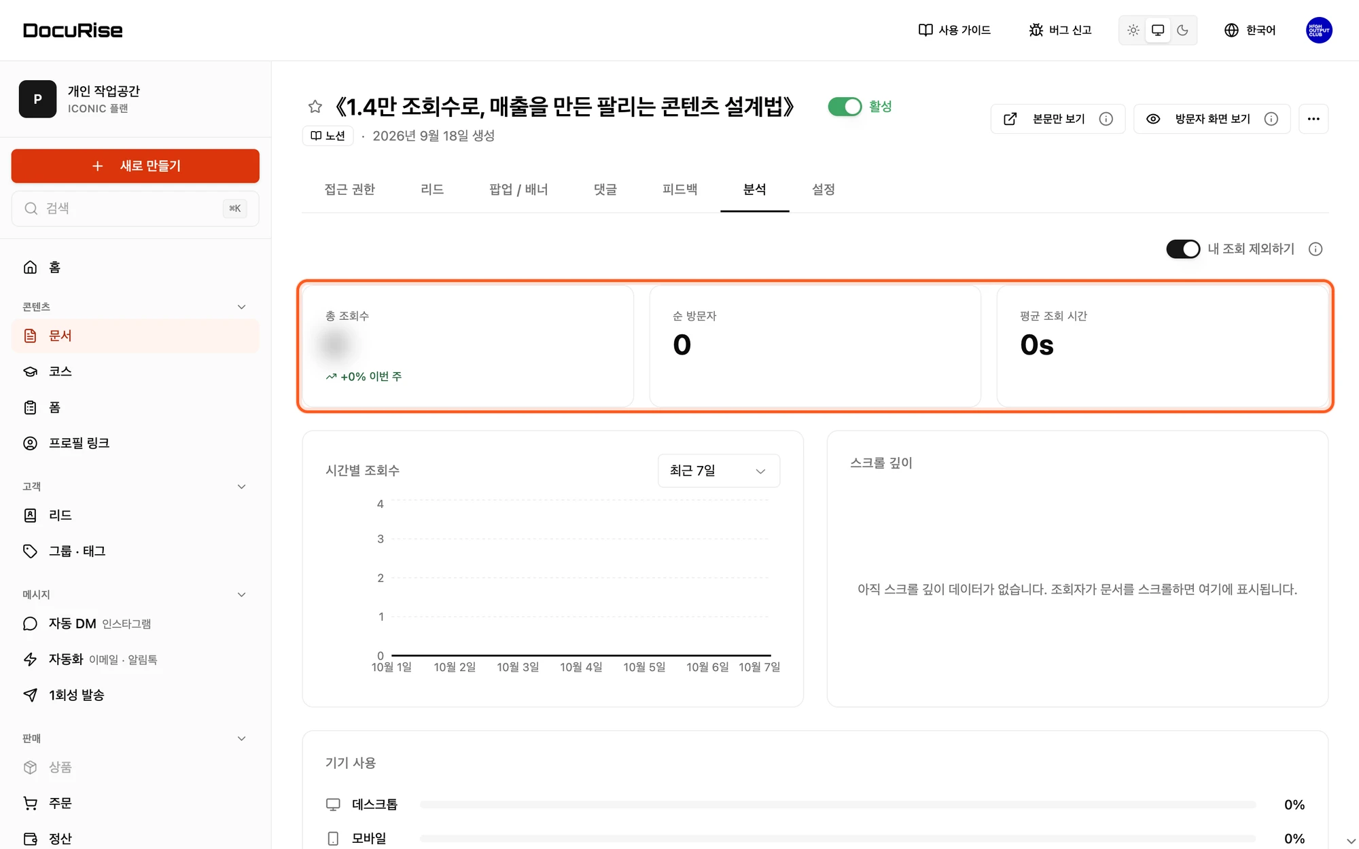This screenshot has height=849, width=1359.
Task: Open 1회성 발송 in the sidebar
Action: point(135,695)
